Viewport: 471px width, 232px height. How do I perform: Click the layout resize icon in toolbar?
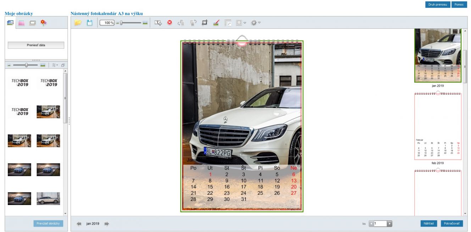point(228,23)
